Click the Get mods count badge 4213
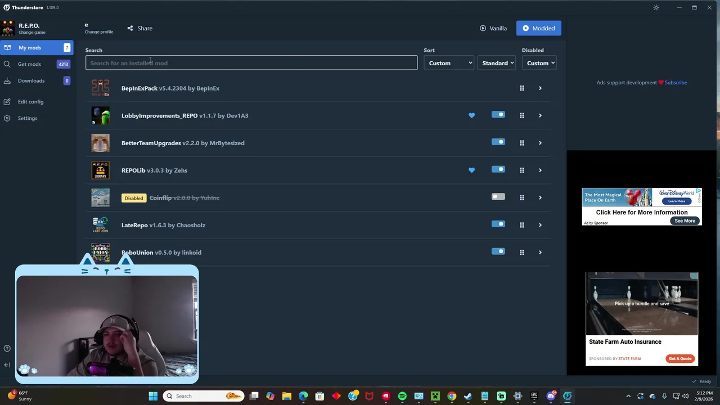 click(64, 64)
